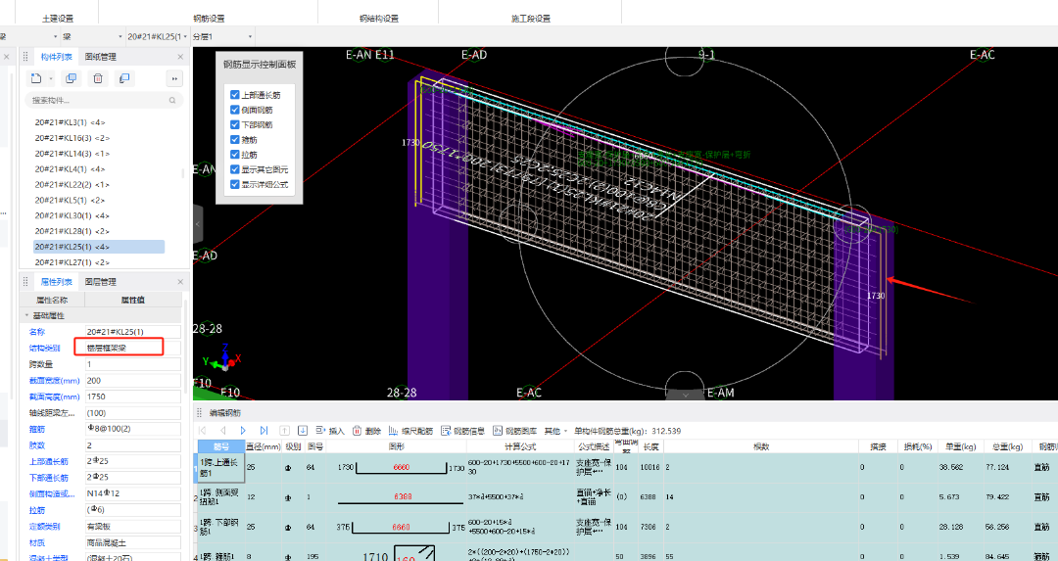This screenshot has width=1058, height=561.
Task: Toggle 下部钢筋 display checkbox
Action: coord(235,124)
